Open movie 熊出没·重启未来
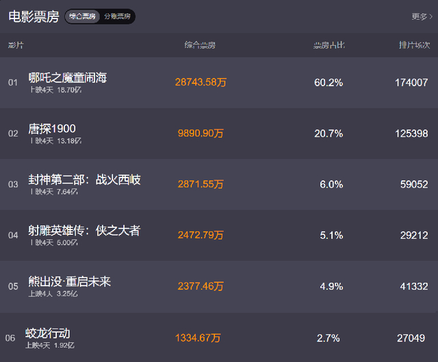Image resolution: width=438 pixels, height=362 pixels. [69, 281]
